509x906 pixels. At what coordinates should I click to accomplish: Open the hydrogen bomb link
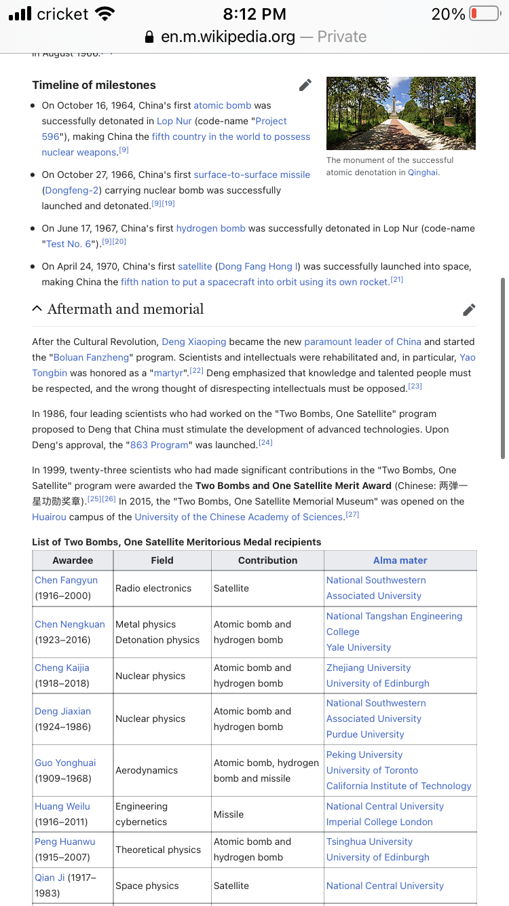tap(211, 228)
